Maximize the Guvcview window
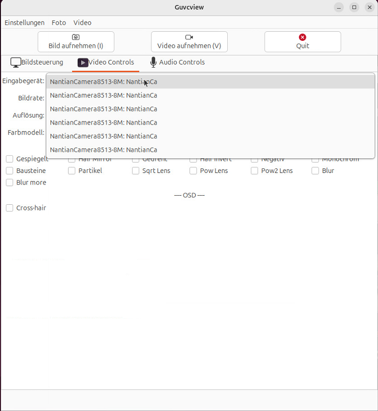The height and width of the screenshot is (411, 378). (354, 8)
